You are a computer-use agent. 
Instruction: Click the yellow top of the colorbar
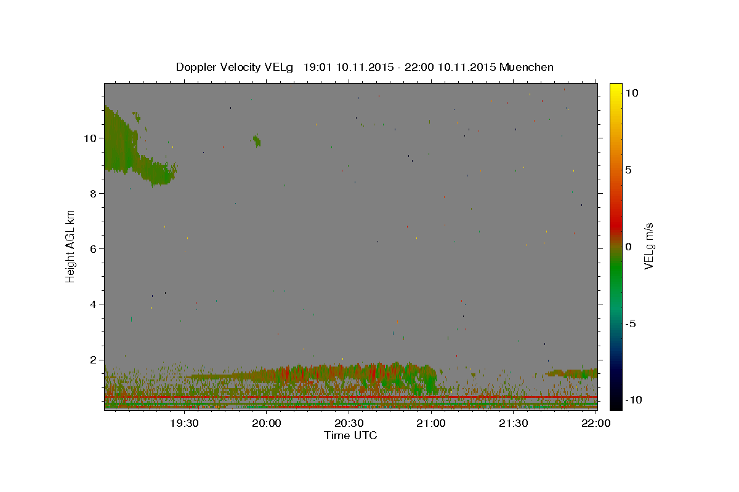click(x=615, y=89)
